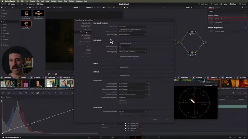
Task: Select Color Management in Project Settings sidebar
Action: 85,32
